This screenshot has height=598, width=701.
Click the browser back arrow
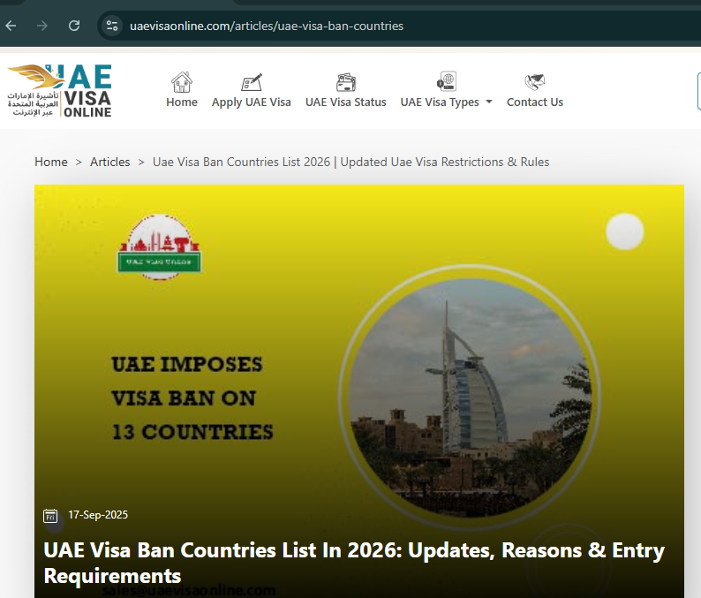click(11, 26)
